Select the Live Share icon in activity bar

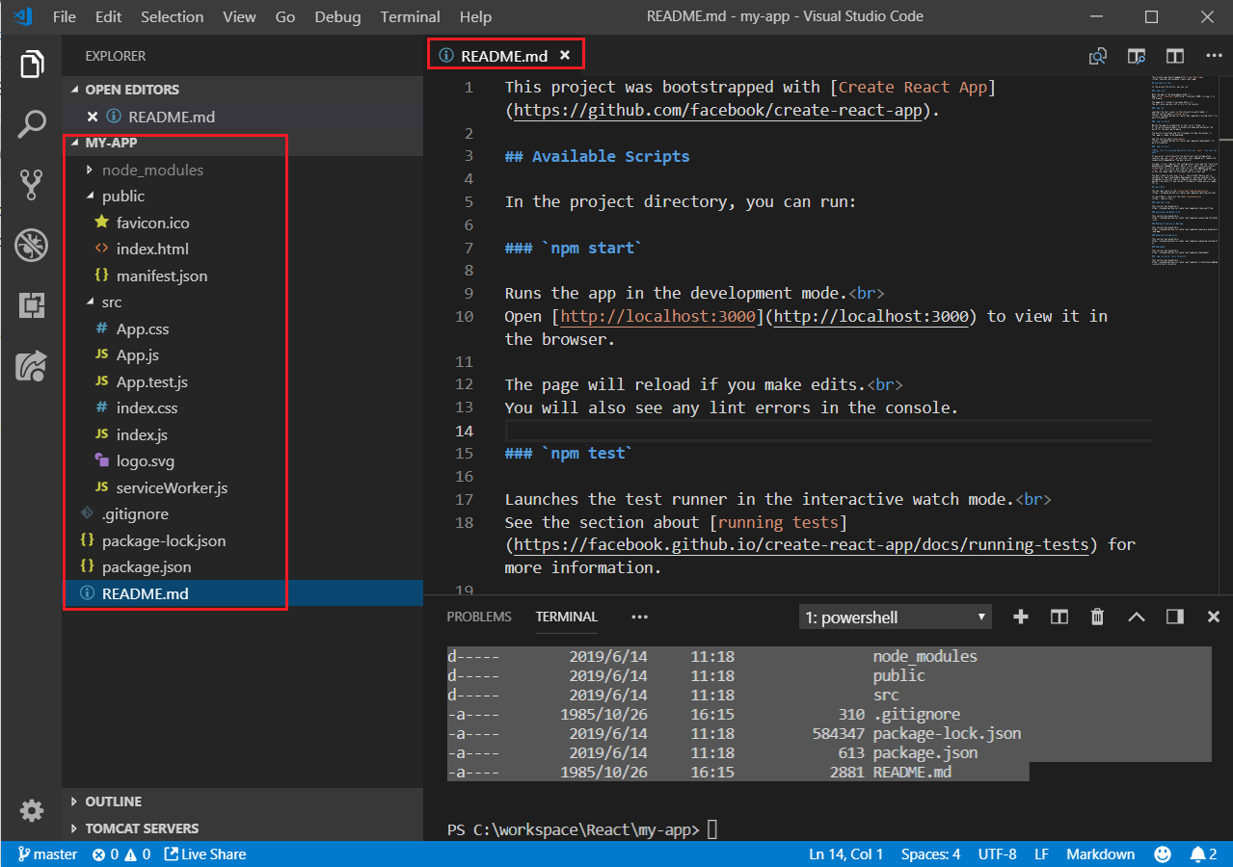(32, 367)
